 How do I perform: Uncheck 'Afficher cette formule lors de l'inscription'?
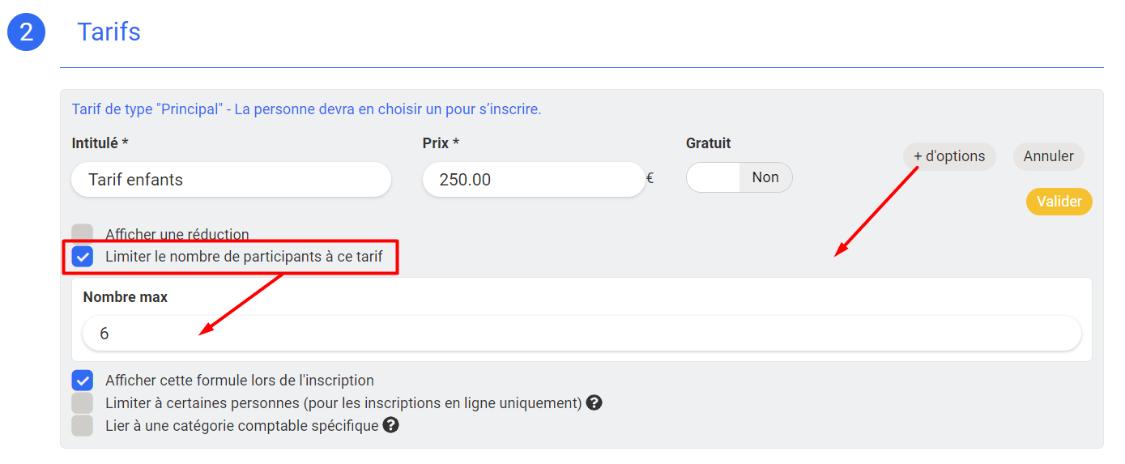(83, 380)
